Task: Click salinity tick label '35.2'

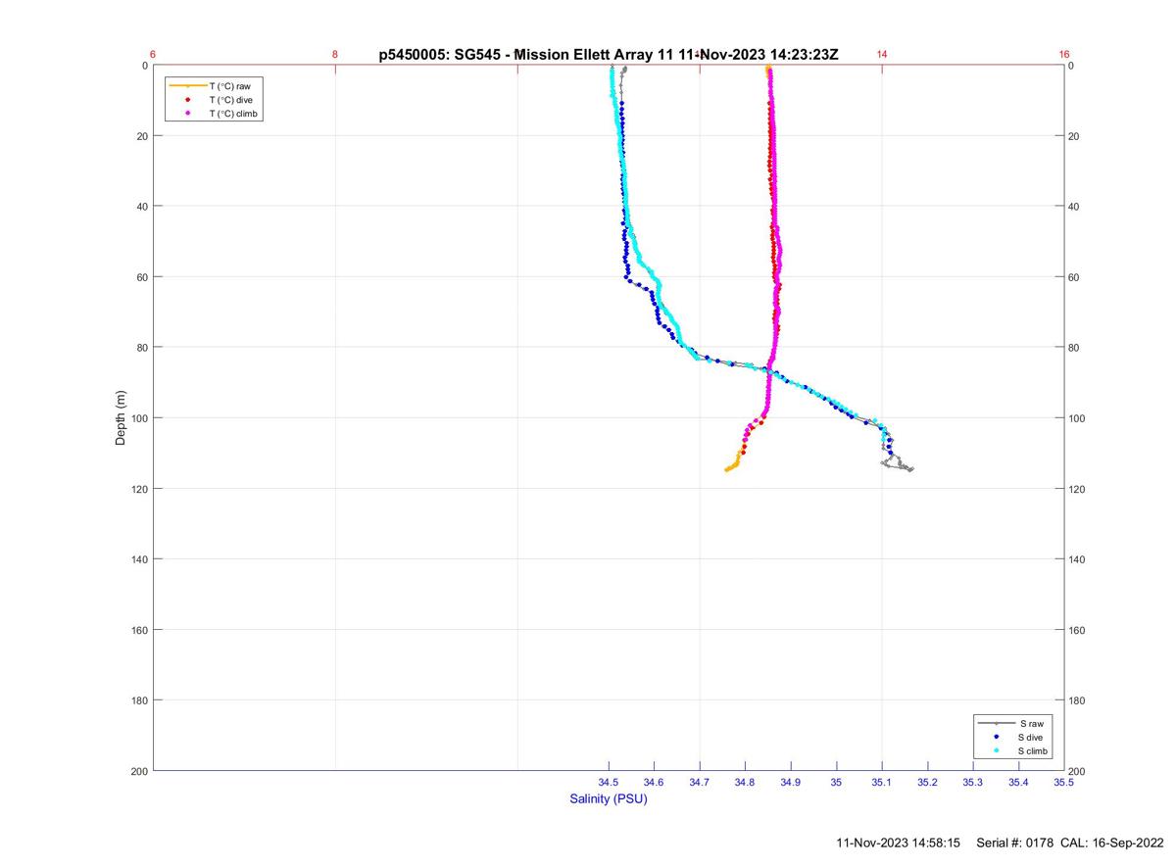Action: [927, 782]
